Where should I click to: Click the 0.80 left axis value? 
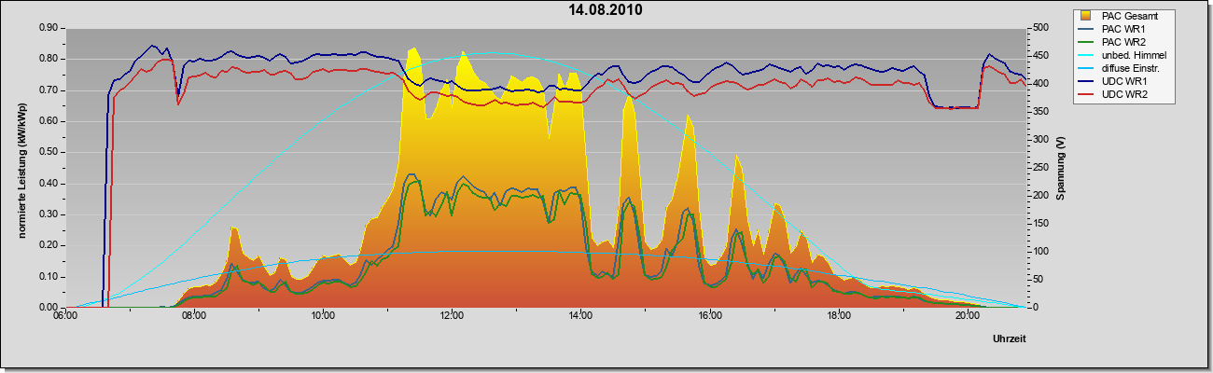point(49,59)
